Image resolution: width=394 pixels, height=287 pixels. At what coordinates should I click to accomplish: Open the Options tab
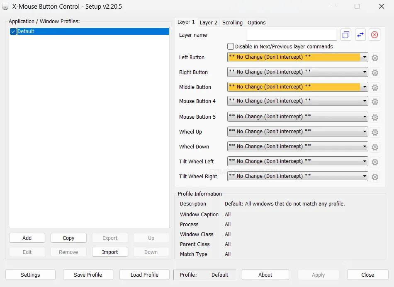pyautogui.click(x=256, y=23)
